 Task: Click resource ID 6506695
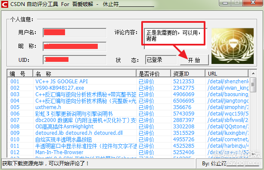point(184,101)
